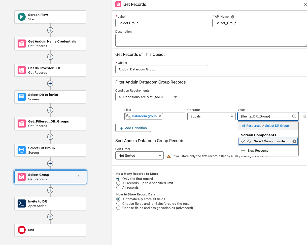The height and width of the screenshot is (245, 307).
Task: Add element below Screen Flow Start
Action: pyautogui.click(x=50, y=30)
